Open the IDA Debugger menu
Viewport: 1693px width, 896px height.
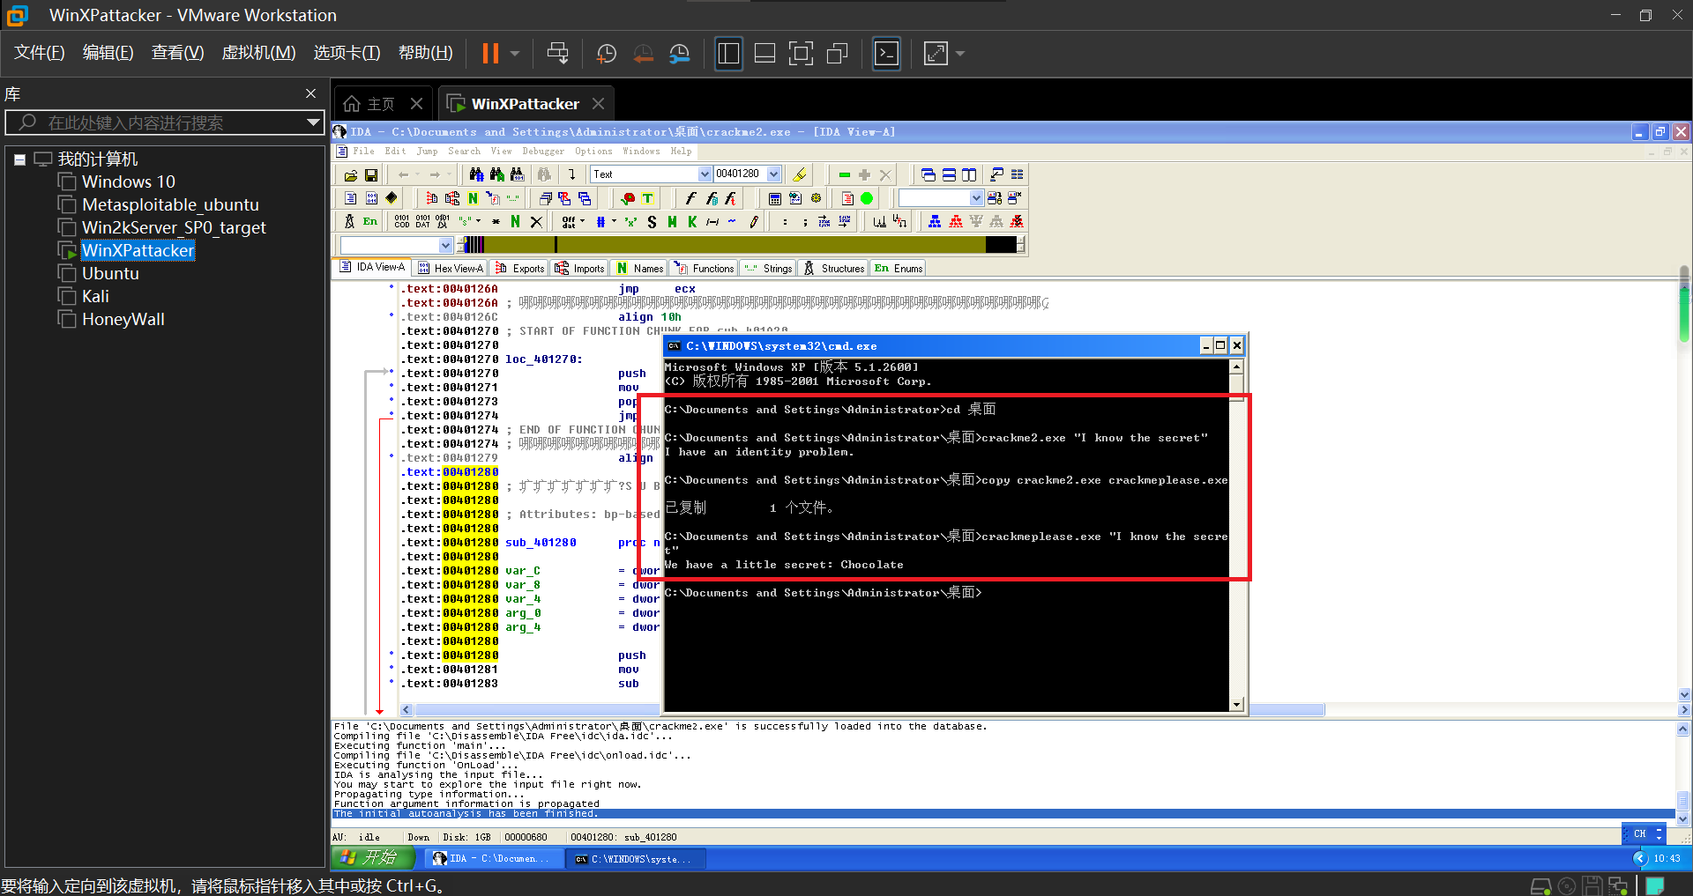coord(543,152)
